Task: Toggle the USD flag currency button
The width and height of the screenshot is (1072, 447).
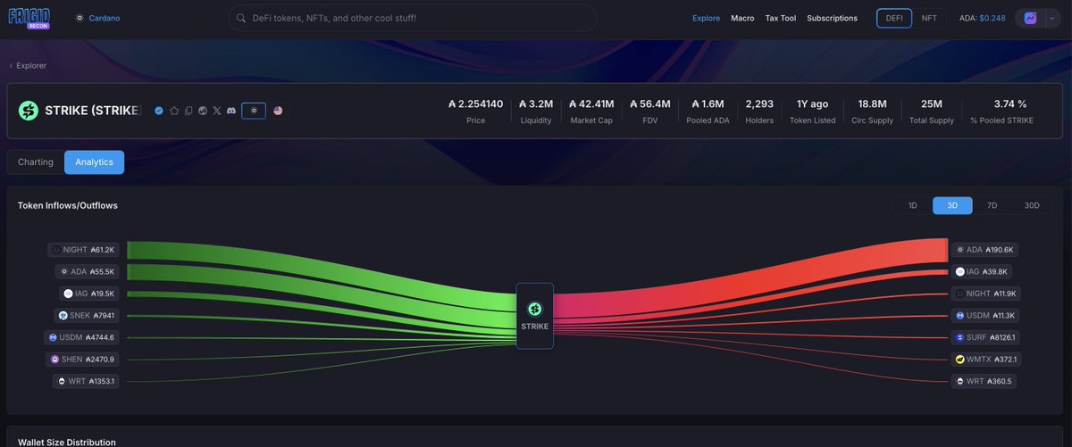Action: (278, 111)
